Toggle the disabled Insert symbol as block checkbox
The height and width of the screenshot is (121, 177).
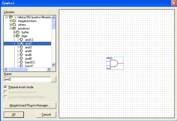(x=5, y=92)
